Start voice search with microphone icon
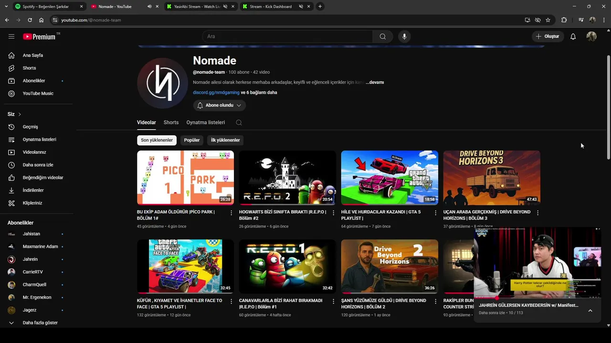The width and height of the screenshot is (611, 343). tap(404, 36)
